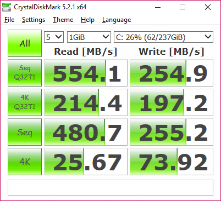Screen dimensions: 221x201
Task: Click the 4K Q32T1 write result 197.2
Action: pos(172,102)
